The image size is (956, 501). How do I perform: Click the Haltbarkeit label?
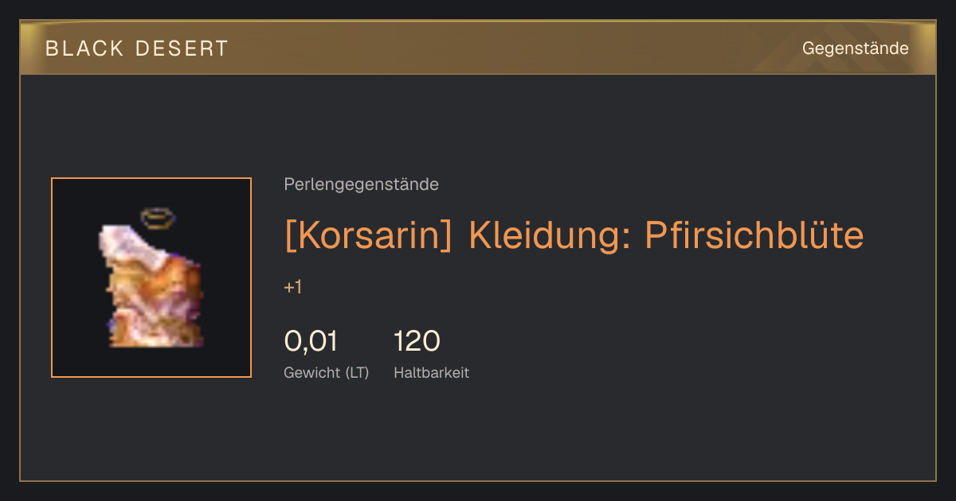click(431, 373)
